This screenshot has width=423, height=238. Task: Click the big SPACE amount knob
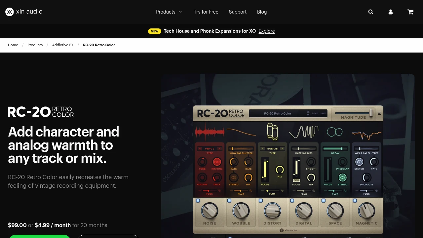[x=335, y=211]
